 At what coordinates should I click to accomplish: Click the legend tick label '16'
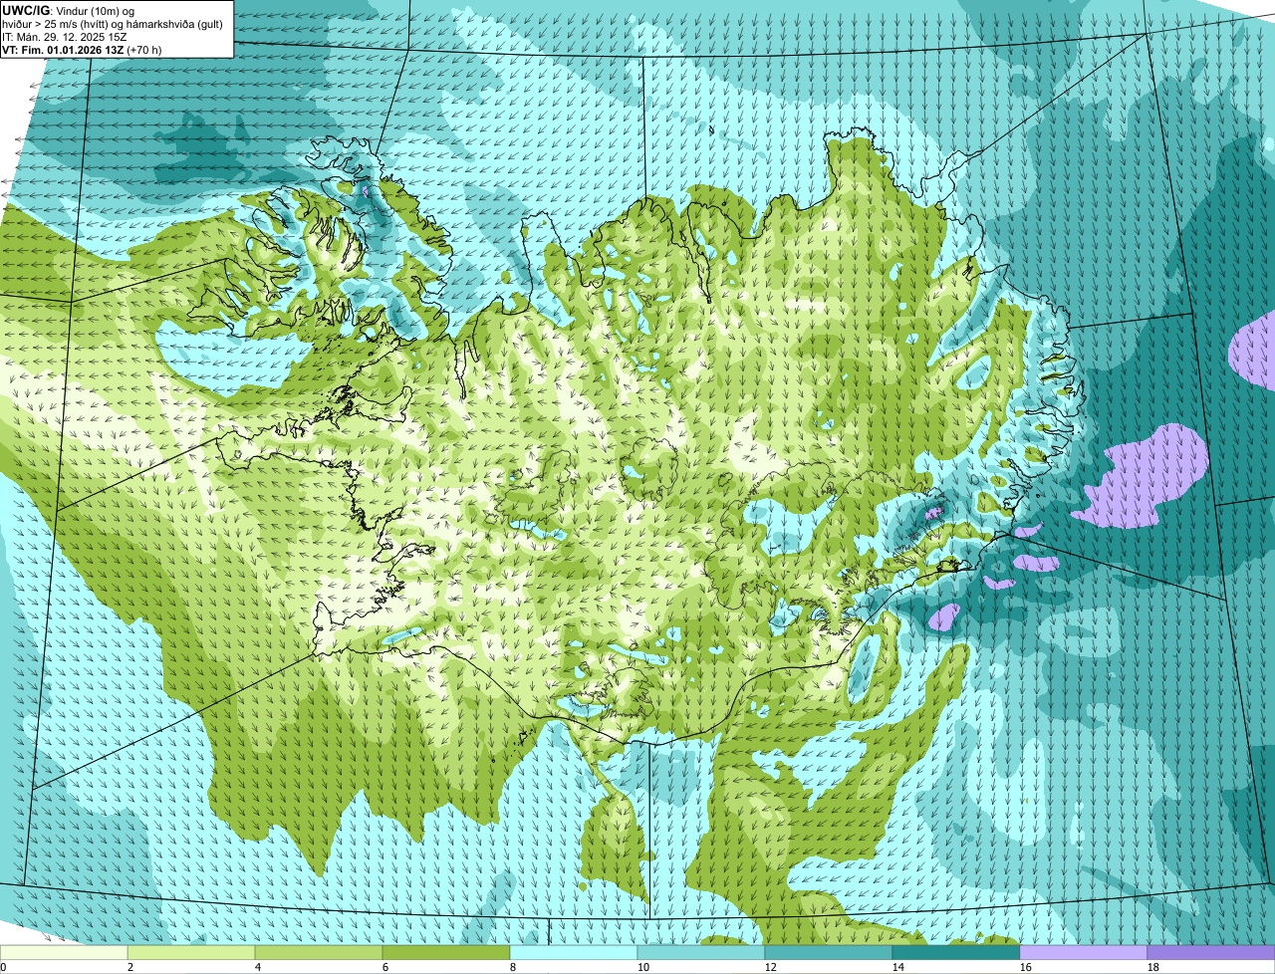pyautogui.click(x=1026, y=967)
